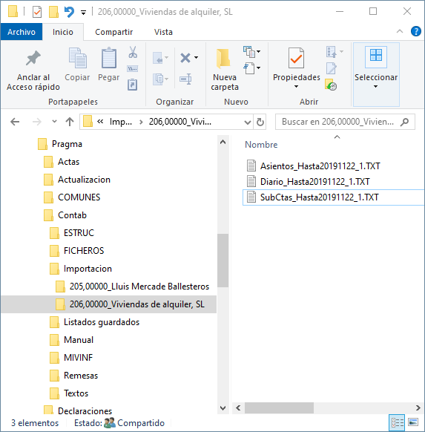Image resolution: width=425 pixels, height=432 pixels.
Task: Open the Compartir ribbon tab
Action: pyautogui.click(x=114, y=32)
